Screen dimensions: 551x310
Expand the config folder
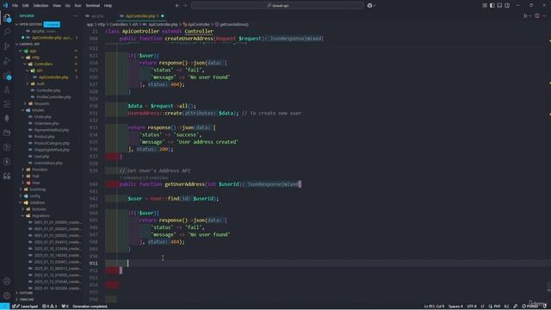point(21,196)
